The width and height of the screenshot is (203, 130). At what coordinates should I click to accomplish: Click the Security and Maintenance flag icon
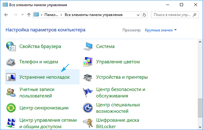88,92
